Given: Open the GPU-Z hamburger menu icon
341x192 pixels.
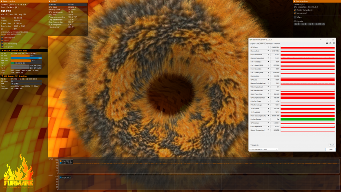Looking at the screenshot, I should (333, 43).
